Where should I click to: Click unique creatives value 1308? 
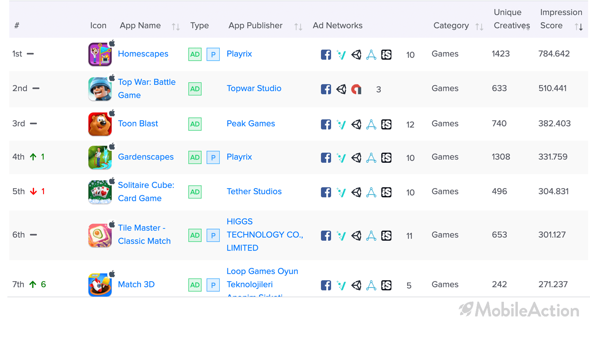pyautogui.click(x=501, y=157)
